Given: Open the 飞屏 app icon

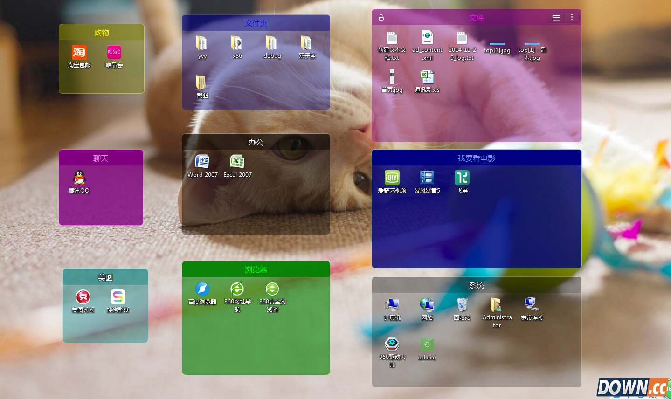Looking at the screenshot, I should click(462, 178).
